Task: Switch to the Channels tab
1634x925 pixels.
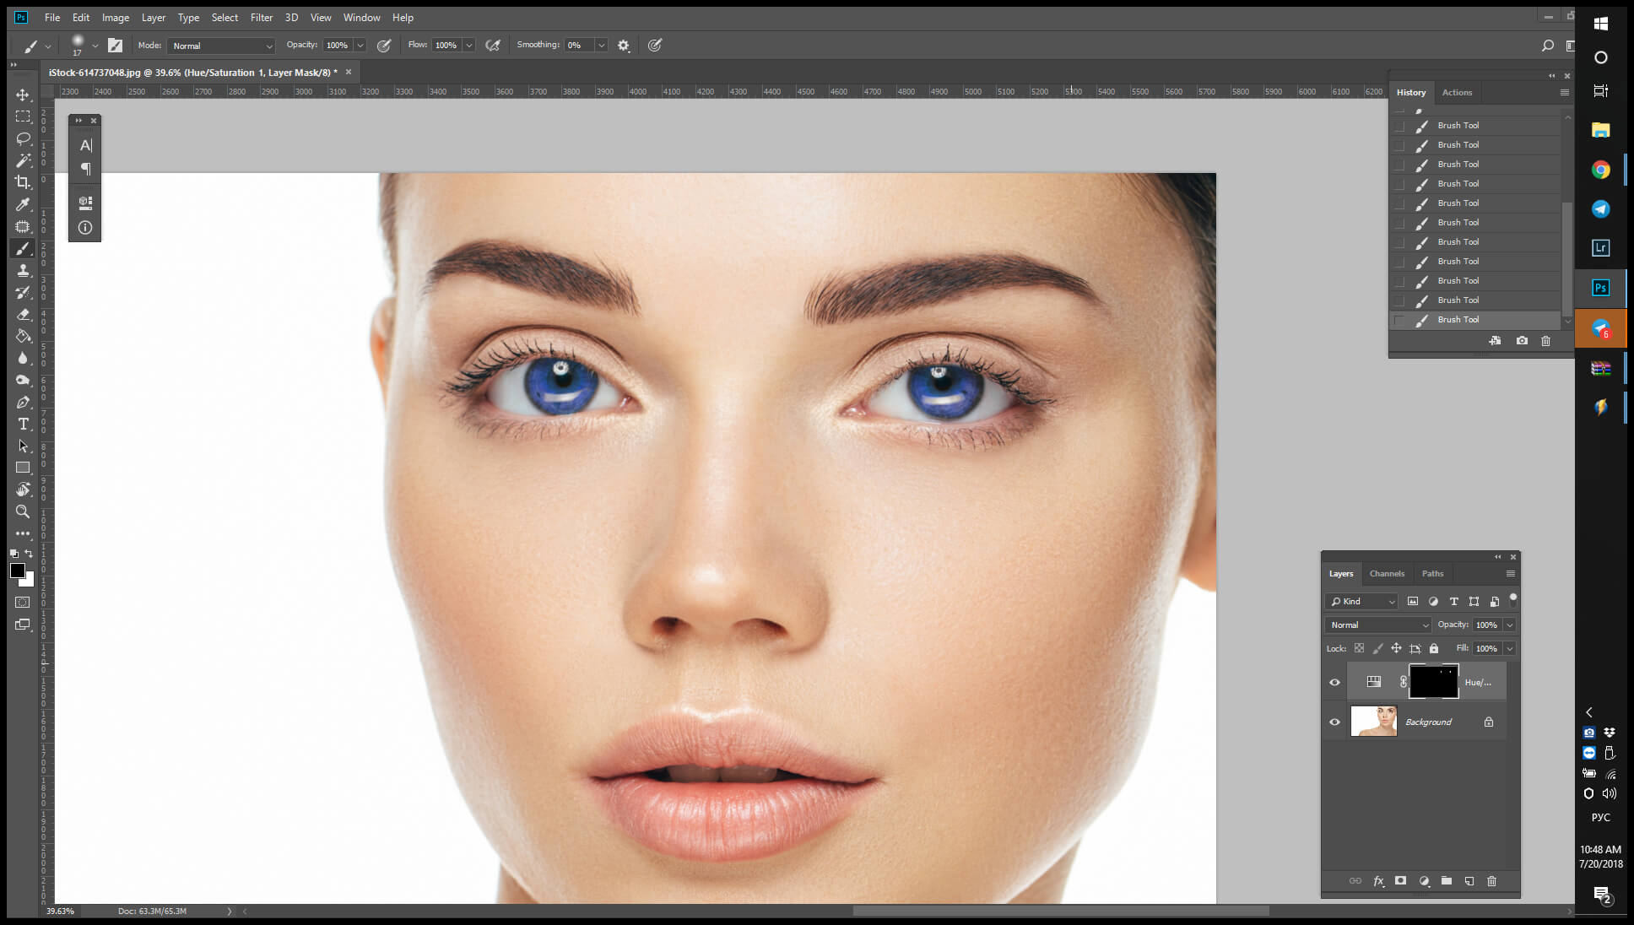Action: [1387, 573]
